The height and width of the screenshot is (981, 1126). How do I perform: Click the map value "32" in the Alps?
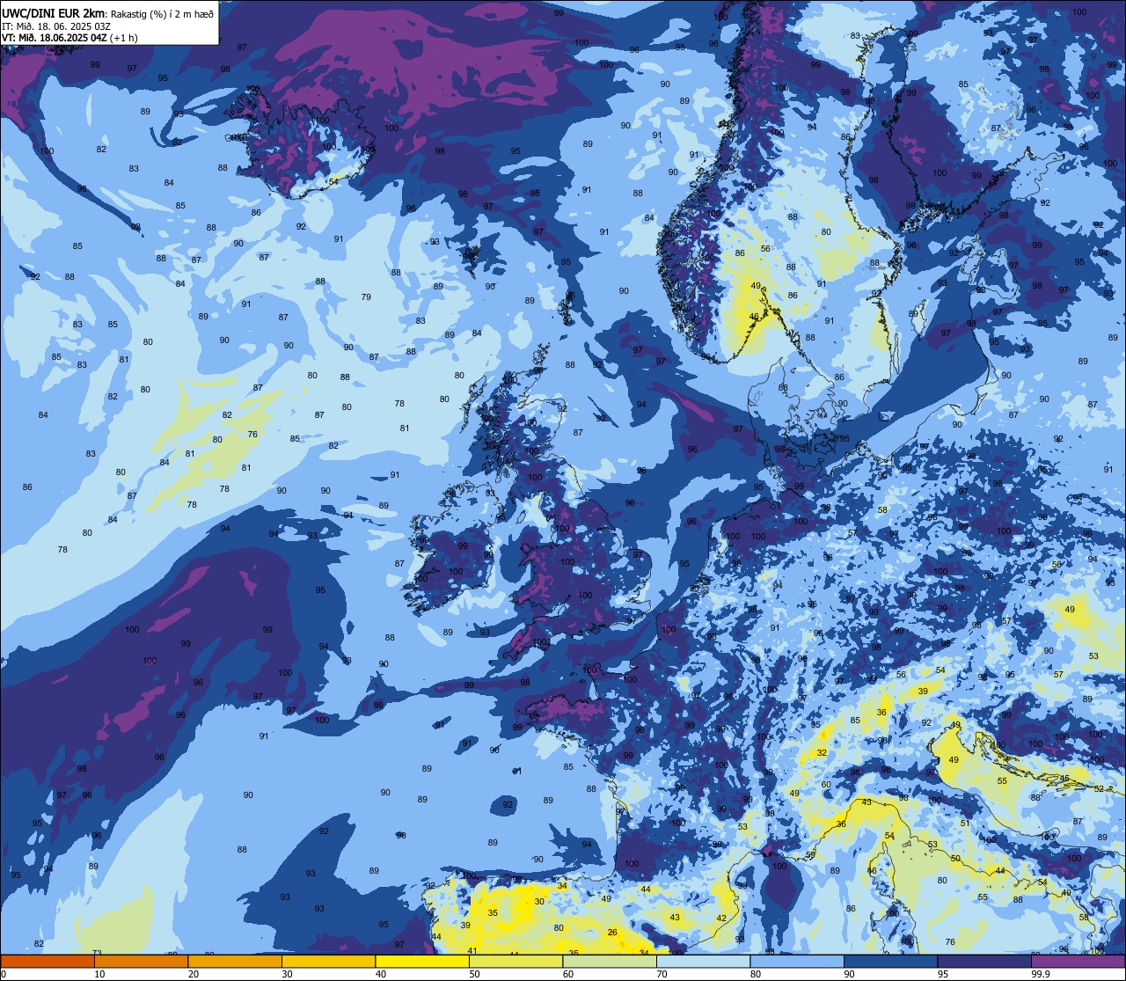[x=822, y=753]
